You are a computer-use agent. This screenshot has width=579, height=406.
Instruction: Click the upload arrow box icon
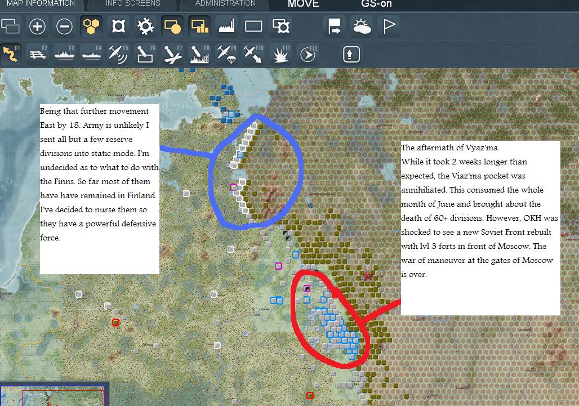click(351, 54)
